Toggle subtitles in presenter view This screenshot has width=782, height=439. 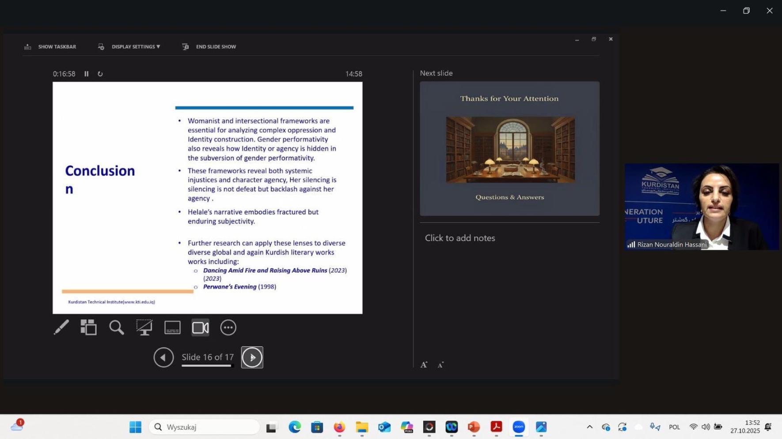coord(172,327)
